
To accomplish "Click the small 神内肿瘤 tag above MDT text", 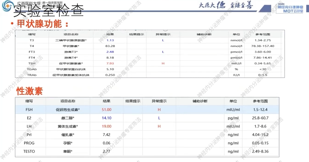I will (x=281, y=4).
